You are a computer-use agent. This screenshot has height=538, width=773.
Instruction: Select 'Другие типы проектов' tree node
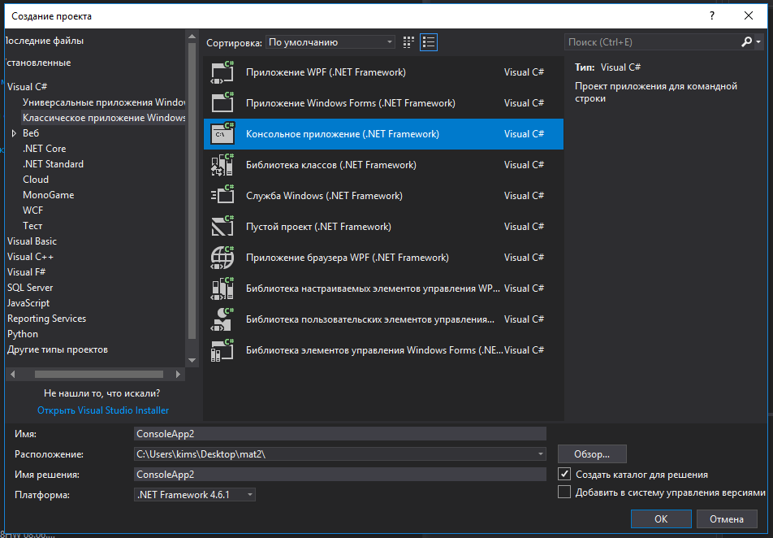pos(57,349)
